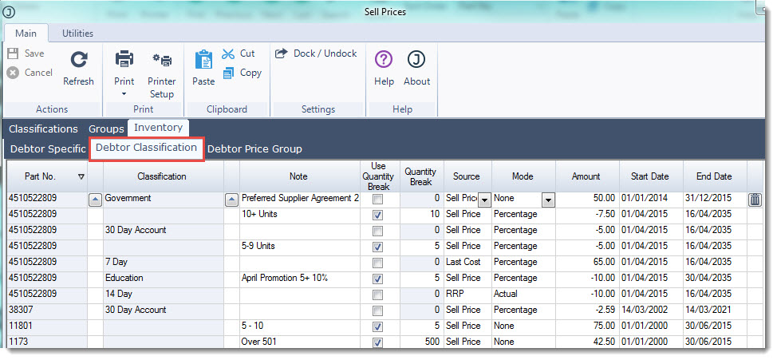
Task: Click the Preferred Supplier Agreement note cell
Action: click(x=300, y=199)
